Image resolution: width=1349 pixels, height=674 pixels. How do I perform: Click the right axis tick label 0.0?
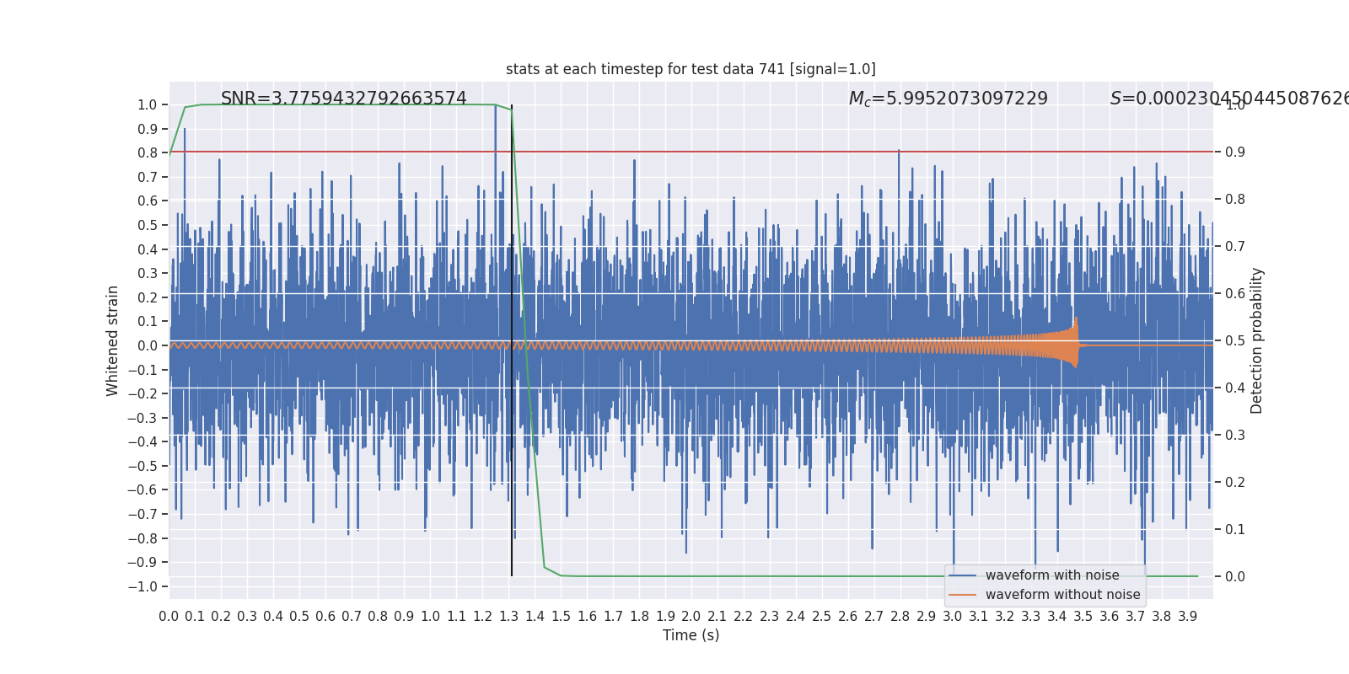click(1235, 577)
